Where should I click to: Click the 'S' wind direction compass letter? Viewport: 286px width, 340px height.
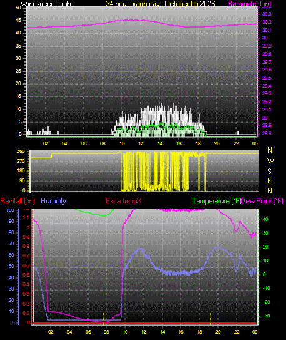[269, 172]
